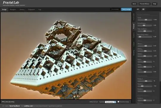Click the Fractal Lab logo title
The height and width of the screenshot is (108, 161).
click(x=11, y=3)
